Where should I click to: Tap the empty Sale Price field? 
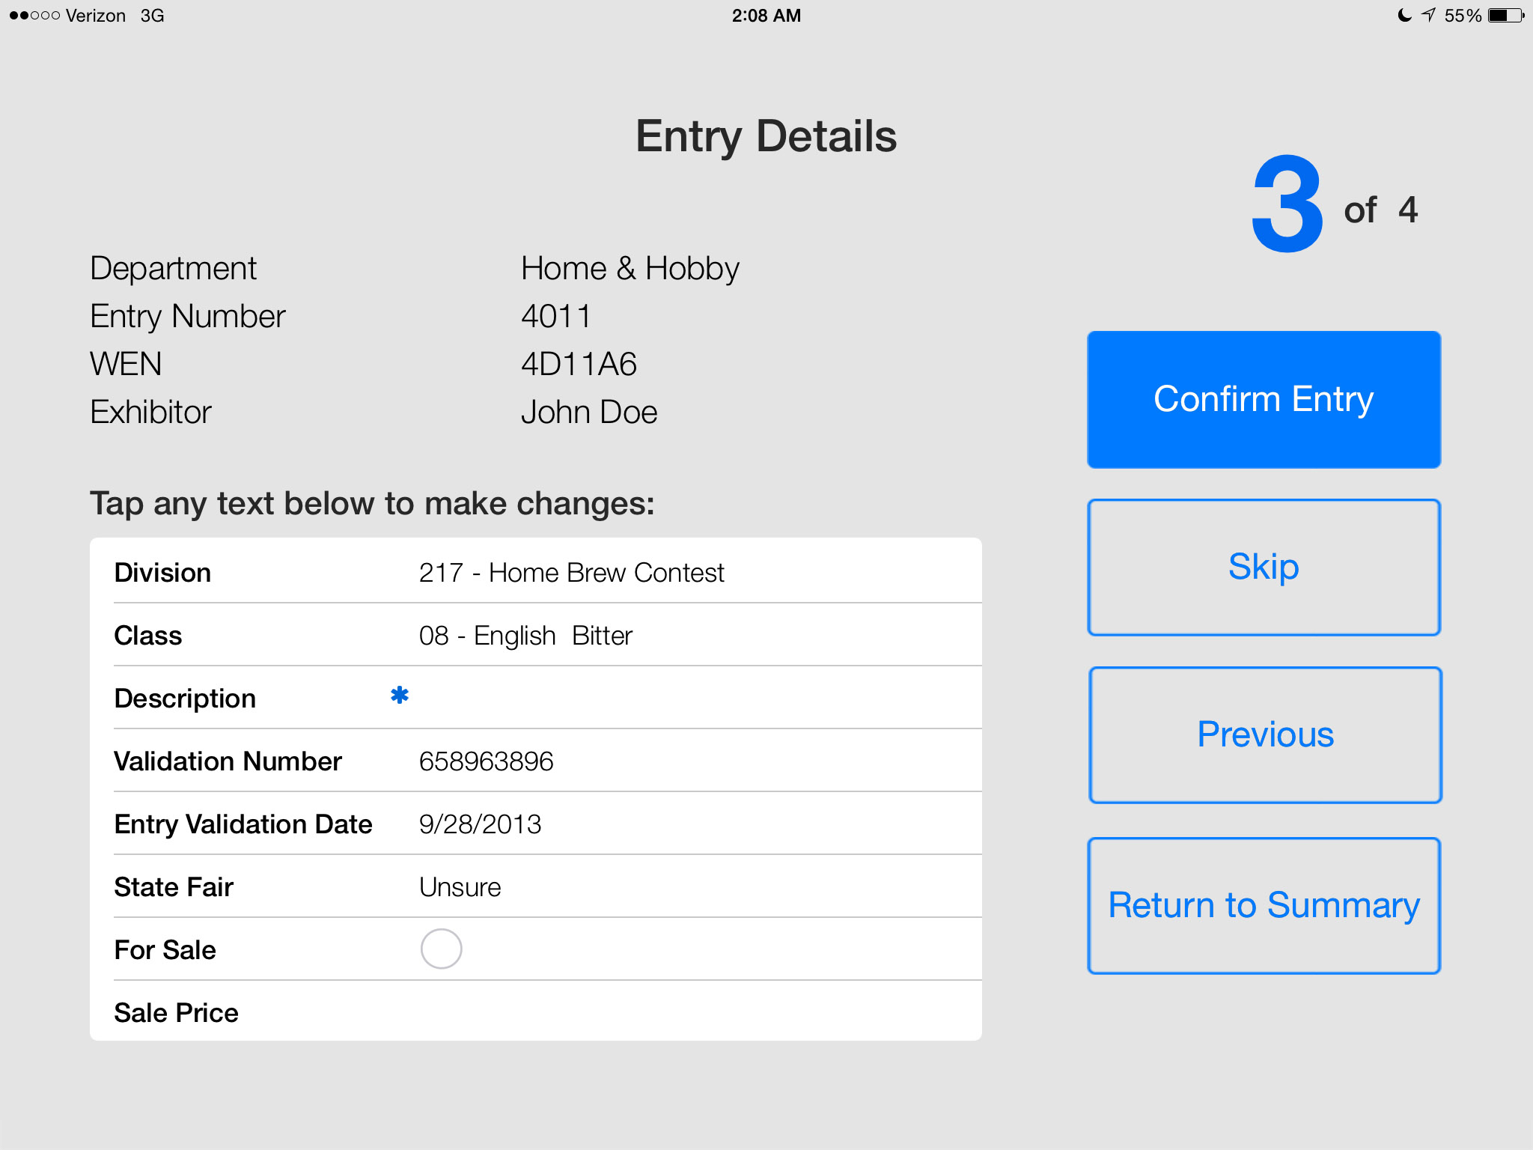tap(674, 1013)
